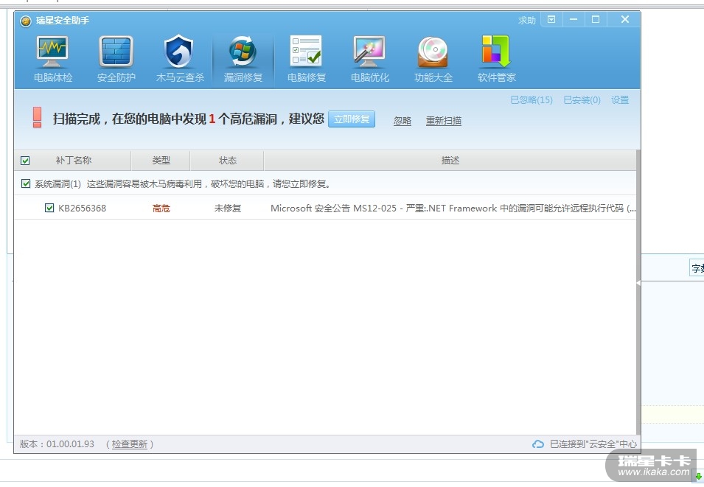The width and height of the screenshot is (704, 487).
Task: Toggle the select-all checkbox in header
Action: (25, 160)
